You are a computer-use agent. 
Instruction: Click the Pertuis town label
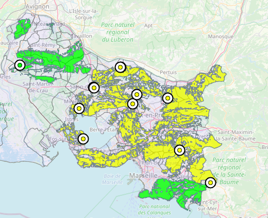(x=168, y=72)
